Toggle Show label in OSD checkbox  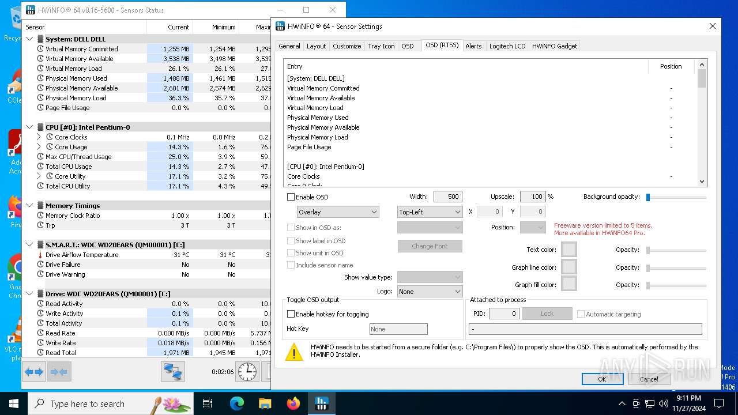coord(291,241)
